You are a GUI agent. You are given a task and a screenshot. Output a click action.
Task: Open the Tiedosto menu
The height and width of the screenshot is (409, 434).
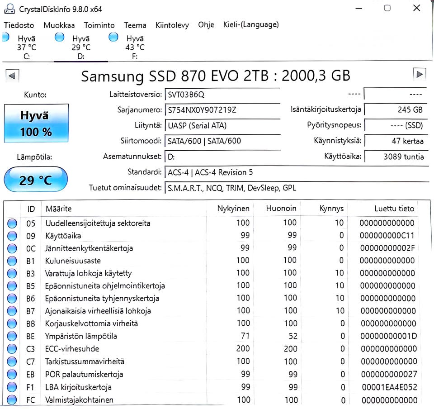tap(19, 25)
